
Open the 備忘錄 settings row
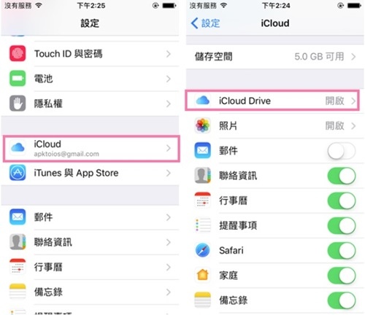coord(90,292)
